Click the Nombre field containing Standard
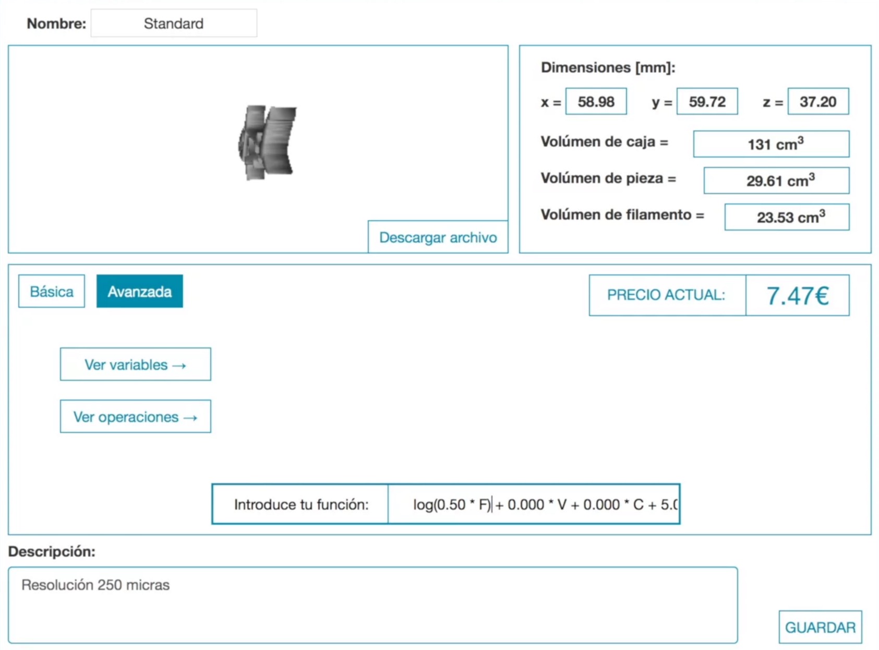 [x=174, y=23]
